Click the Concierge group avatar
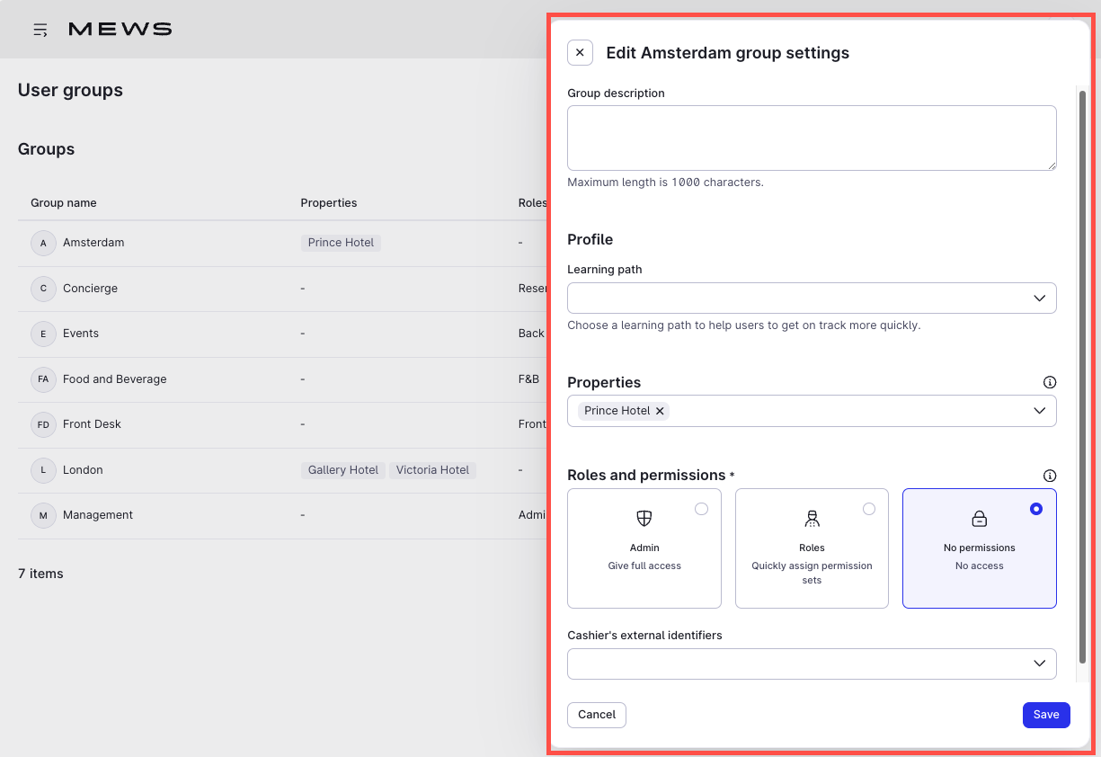This screenshot has width=1101, height=757. 43,289
